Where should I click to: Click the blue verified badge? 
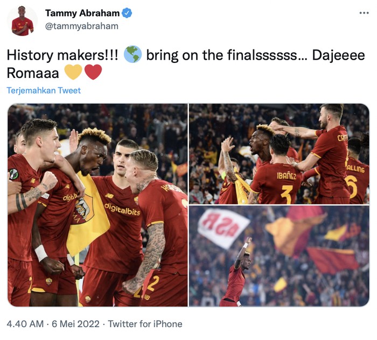(x=127, y=13)
